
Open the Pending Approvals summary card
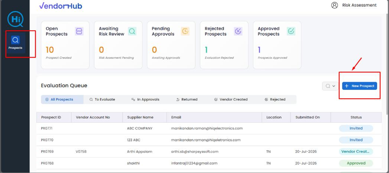[171, 45]
